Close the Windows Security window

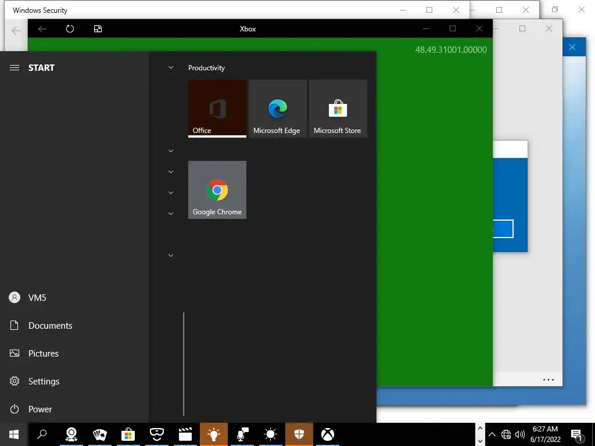456,10
